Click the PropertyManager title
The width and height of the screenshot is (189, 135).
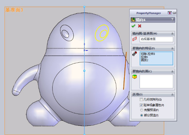[x=149, y=13]
